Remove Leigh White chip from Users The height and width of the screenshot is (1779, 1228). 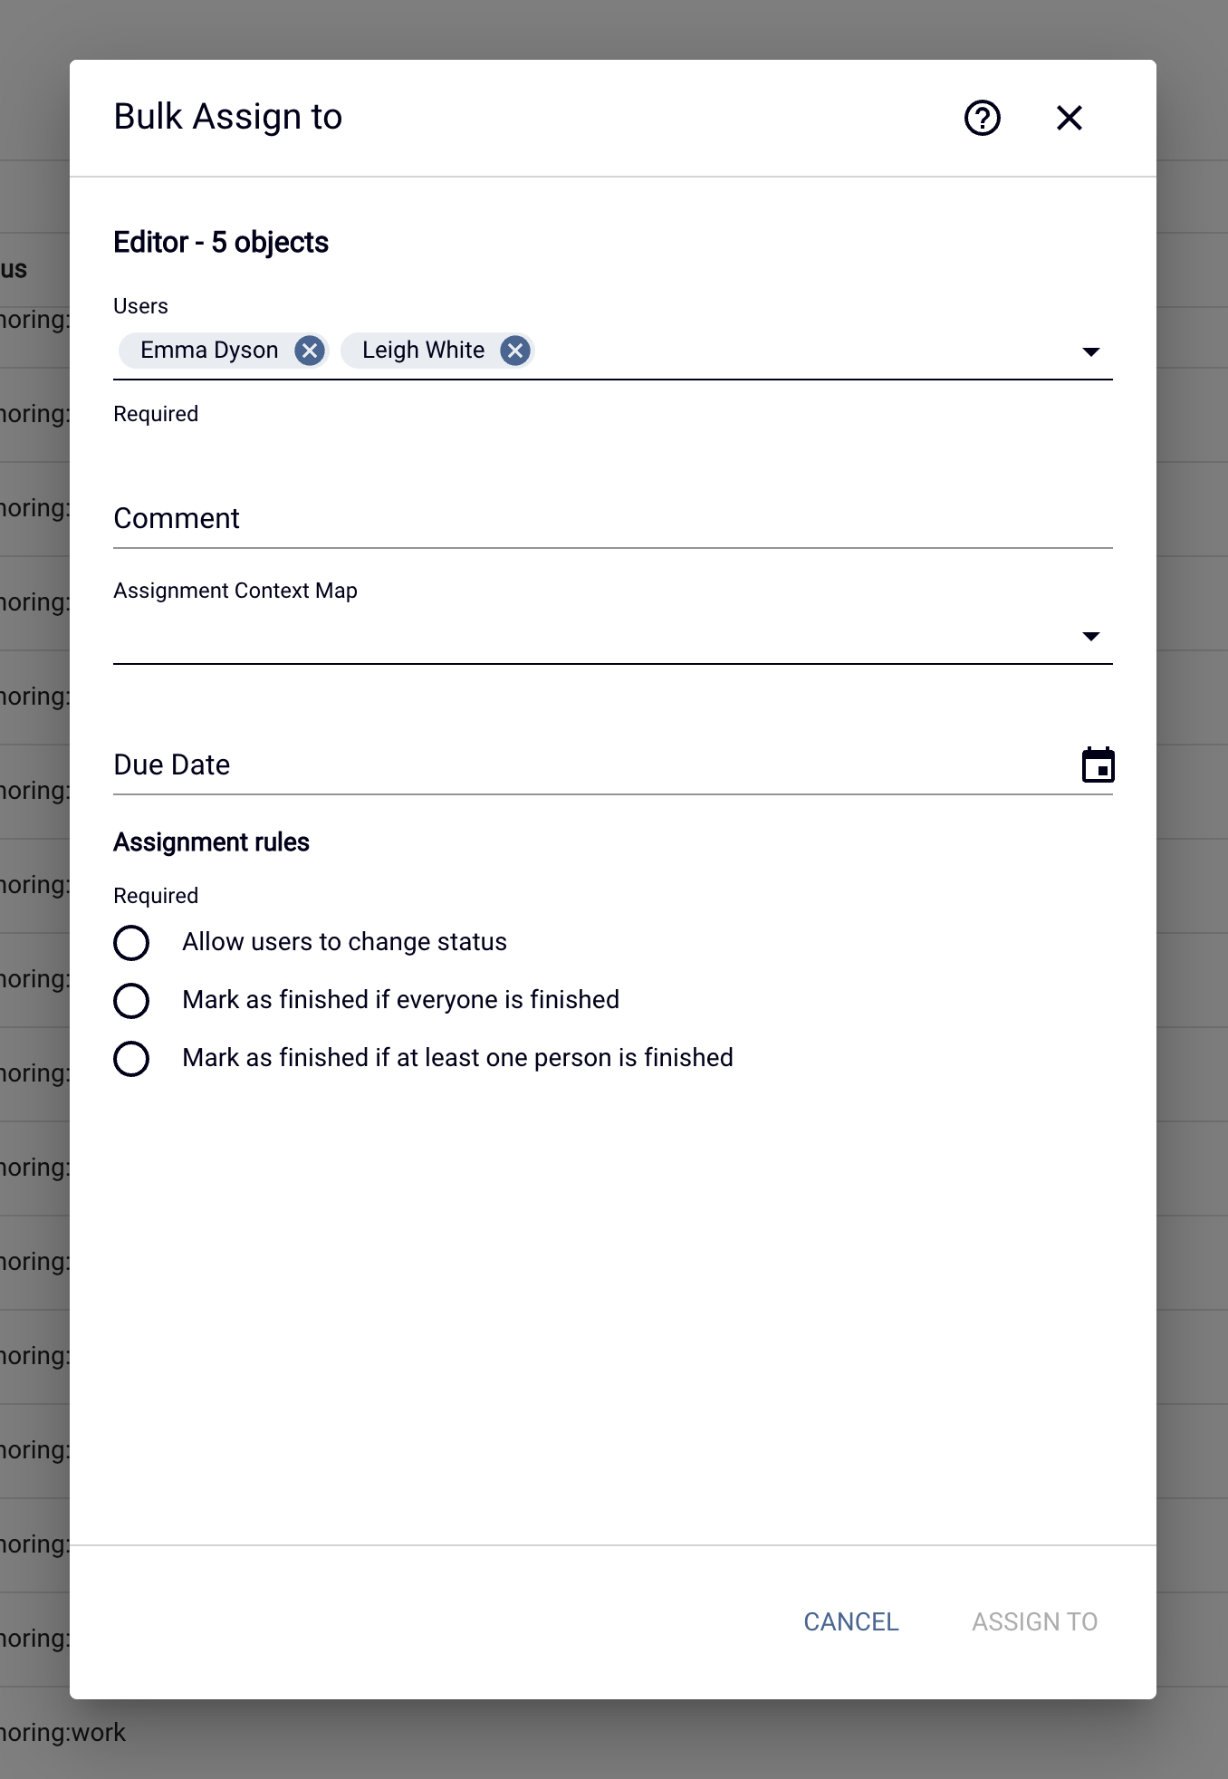[x=515, y=351]
